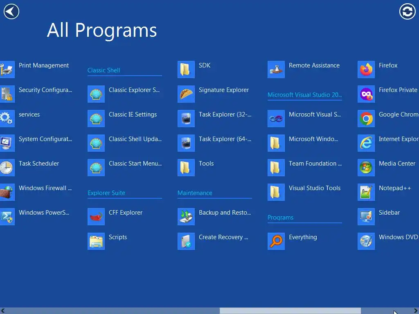419x314 pixels.
Task: Click the scrollbar left arrow
Action: pos(3,311)
